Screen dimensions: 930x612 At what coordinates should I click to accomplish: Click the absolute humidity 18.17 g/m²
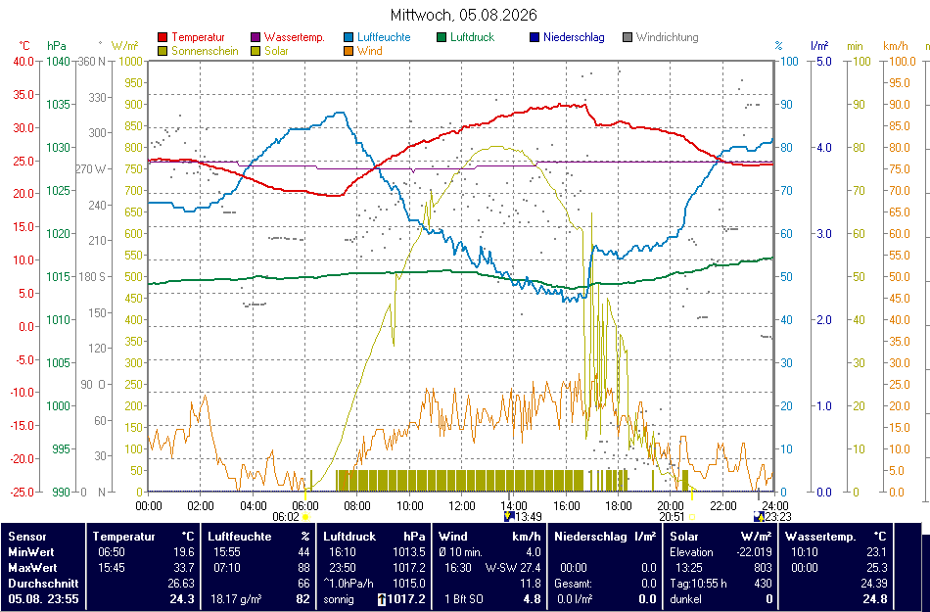237,599
